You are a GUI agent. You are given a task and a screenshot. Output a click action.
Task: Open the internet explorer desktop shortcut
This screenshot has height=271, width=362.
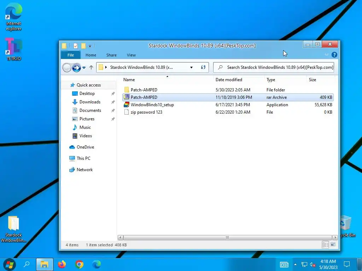tap(14, 17)
